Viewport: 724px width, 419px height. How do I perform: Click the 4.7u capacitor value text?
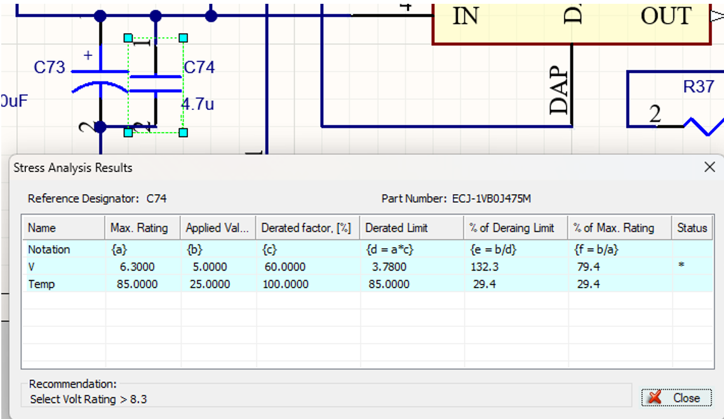point(198,104)
